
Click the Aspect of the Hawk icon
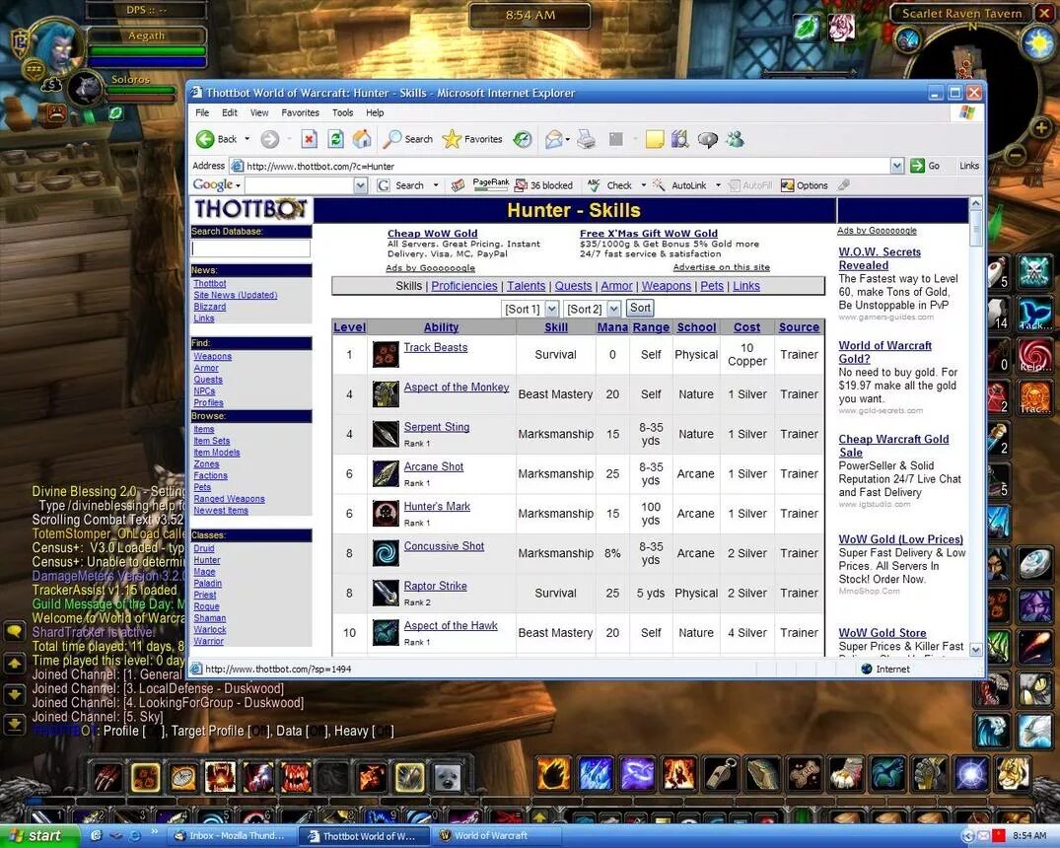click(x=386, y=633)
